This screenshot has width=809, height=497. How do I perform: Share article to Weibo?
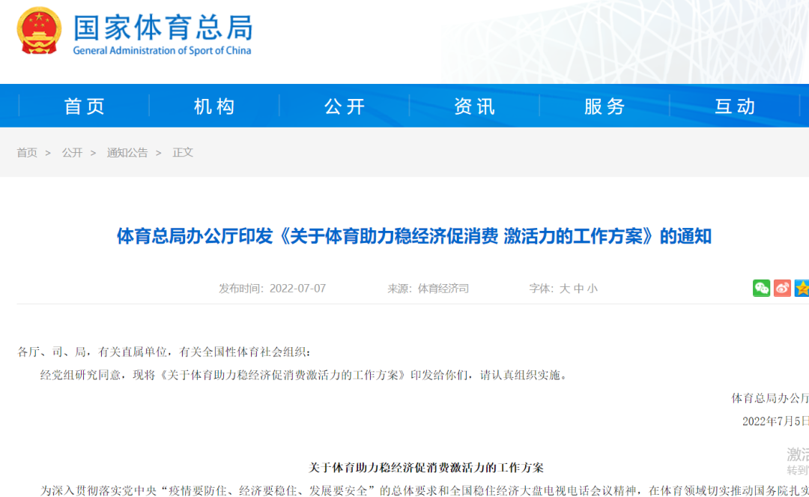coord(782,288)
